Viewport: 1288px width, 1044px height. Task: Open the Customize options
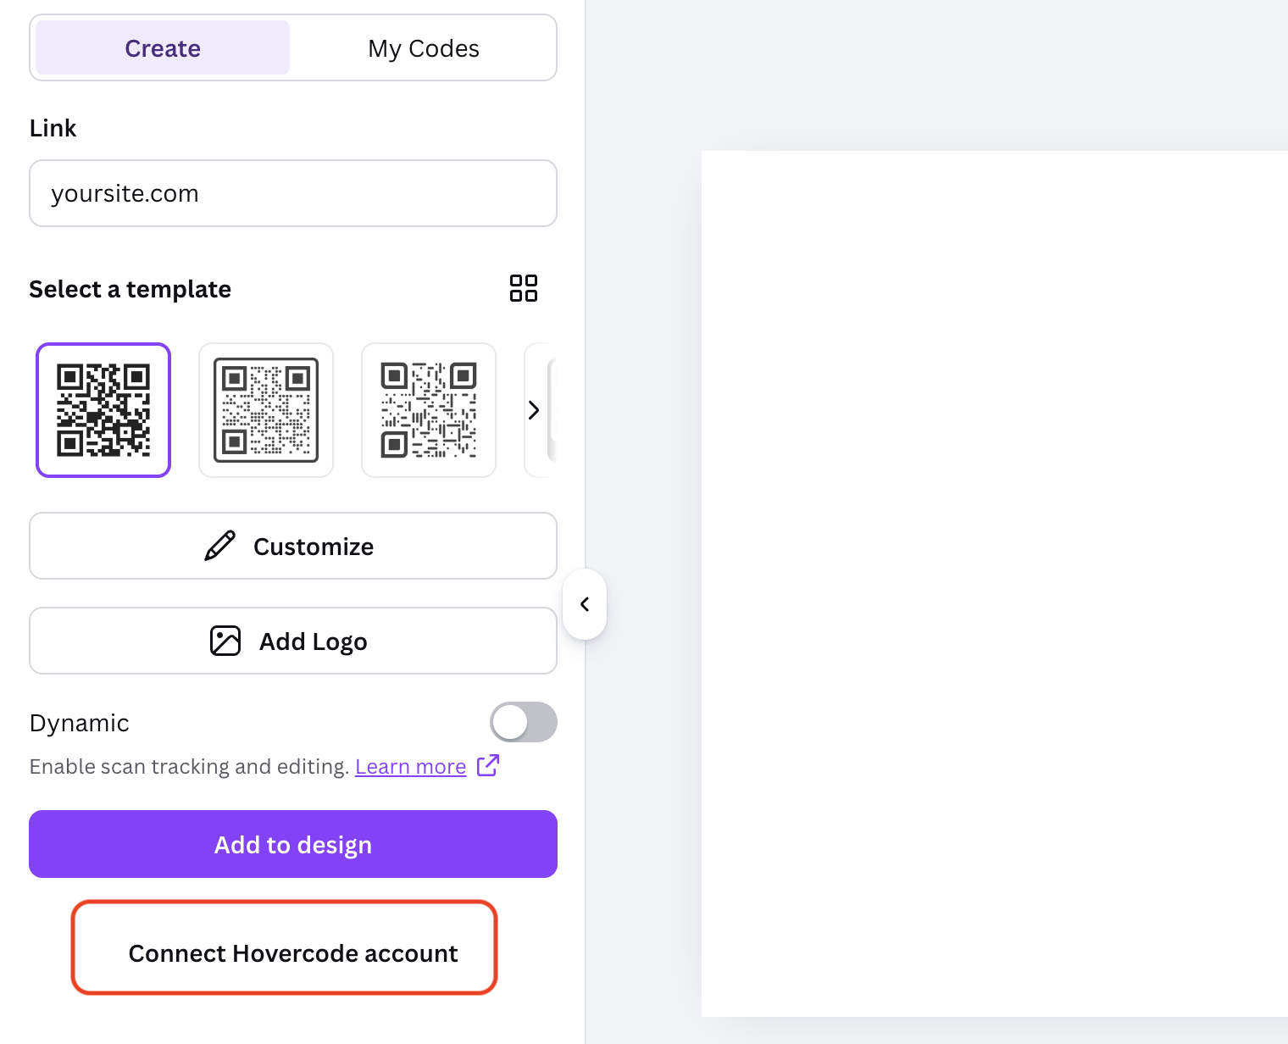[x=292, y=546]
